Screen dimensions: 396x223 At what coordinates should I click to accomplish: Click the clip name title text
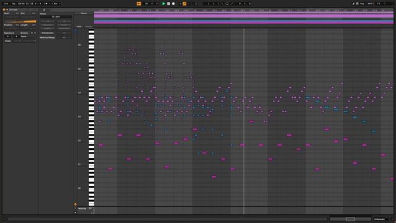13,10
